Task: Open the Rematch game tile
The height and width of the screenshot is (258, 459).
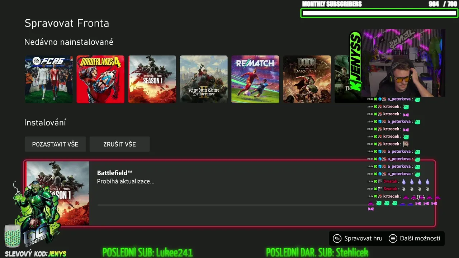Action: tap(255, 79)
